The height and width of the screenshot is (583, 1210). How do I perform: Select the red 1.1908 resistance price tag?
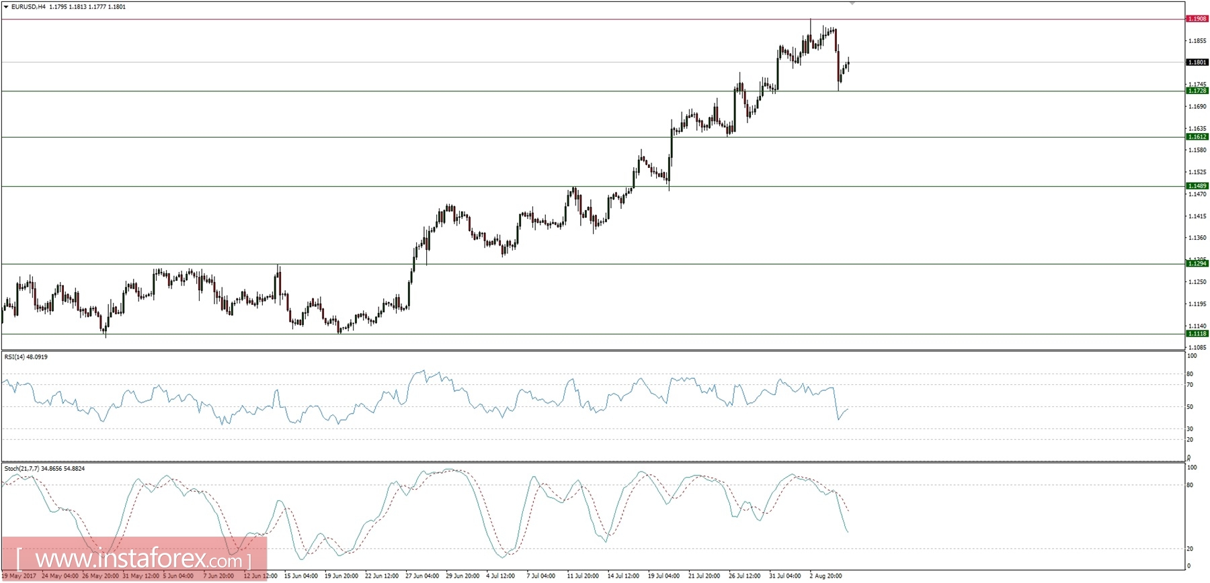(1197, 19)
